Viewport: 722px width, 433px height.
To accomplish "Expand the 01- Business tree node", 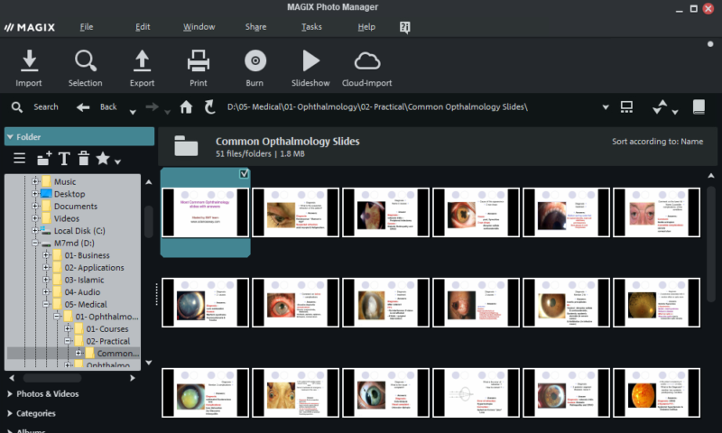I will [46, 255].
